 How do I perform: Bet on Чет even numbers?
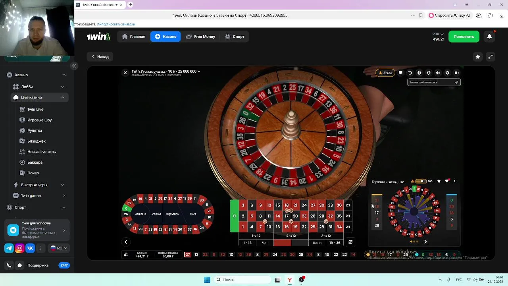(x=265, y=243)
